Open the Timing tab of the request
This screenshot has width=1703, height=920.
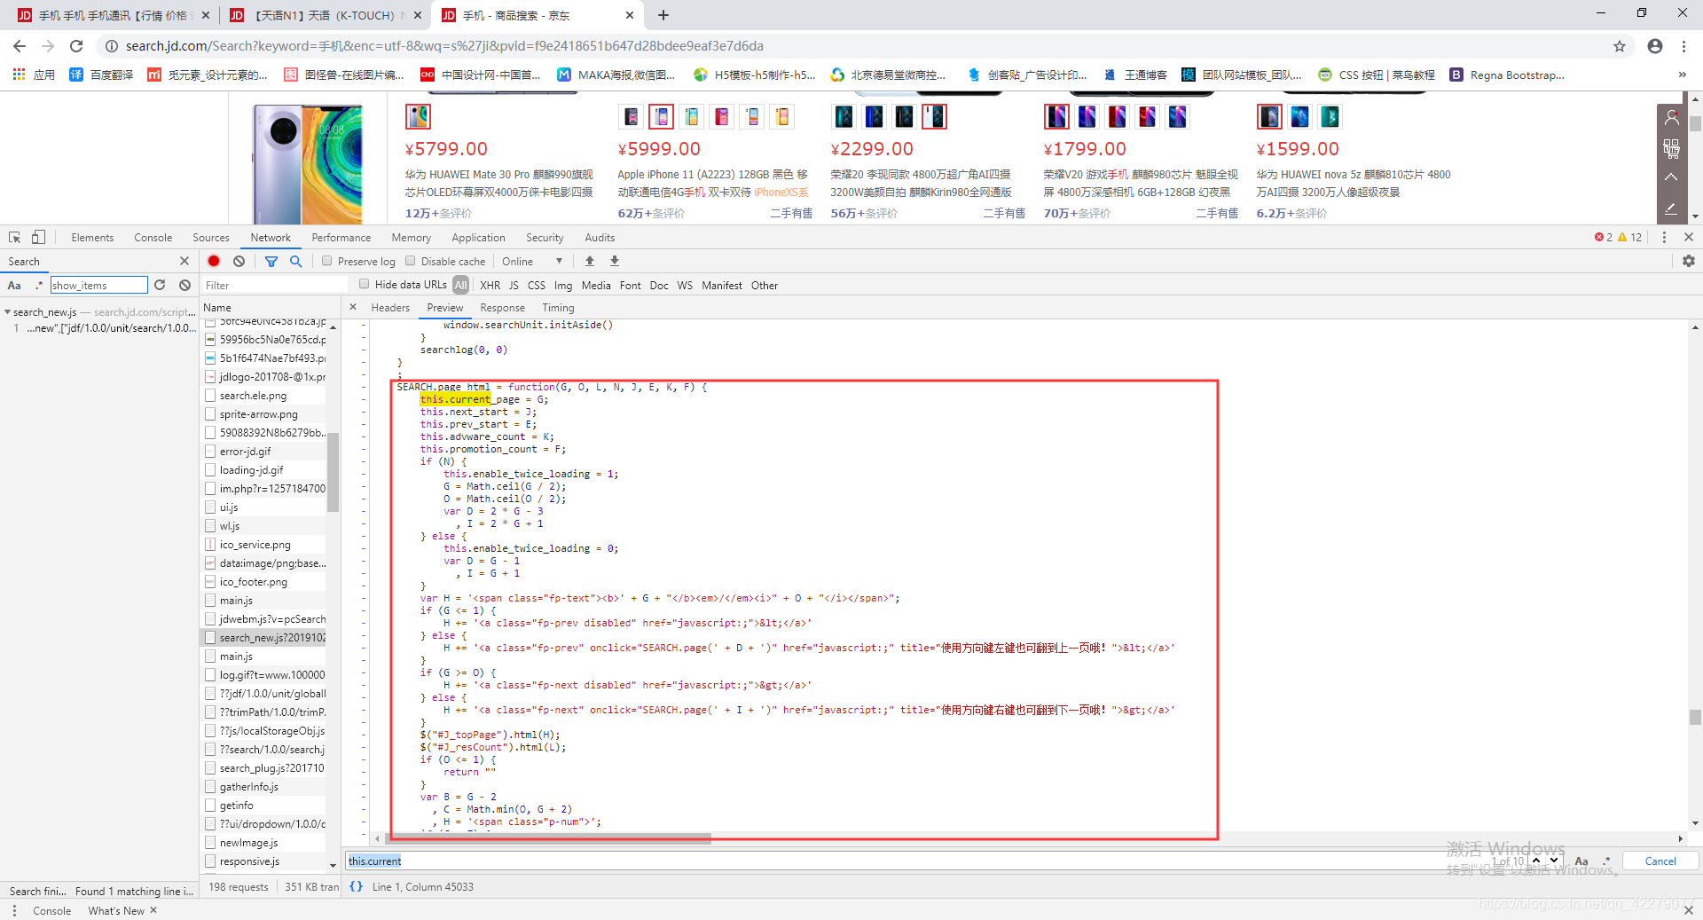tap(558, 307)
